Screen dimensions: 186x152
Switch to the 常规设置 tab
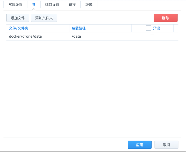coord(15,5)
